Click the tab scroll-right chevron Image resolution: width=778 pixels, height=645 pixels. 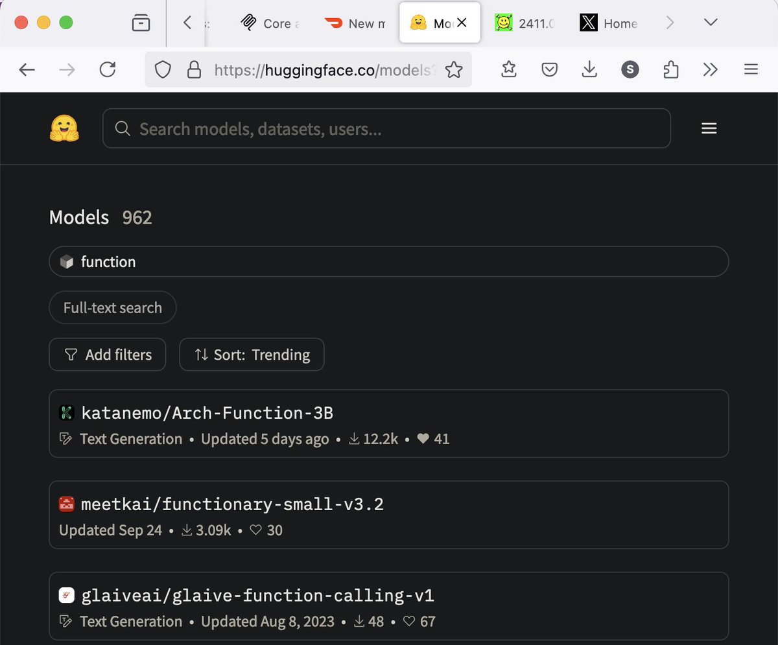[670, 23]
